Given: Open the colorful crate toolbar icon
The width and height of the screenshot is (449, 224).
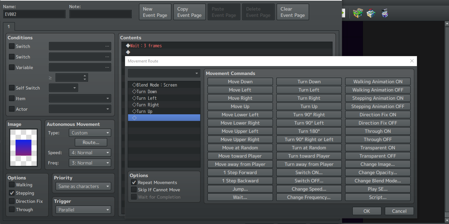Looking at the screenshot, I should point(371,13).
